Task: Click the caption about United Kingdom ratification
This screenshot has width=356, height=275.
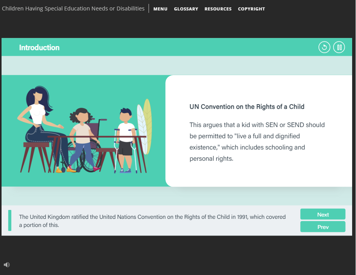Action: tap(152, 221)
